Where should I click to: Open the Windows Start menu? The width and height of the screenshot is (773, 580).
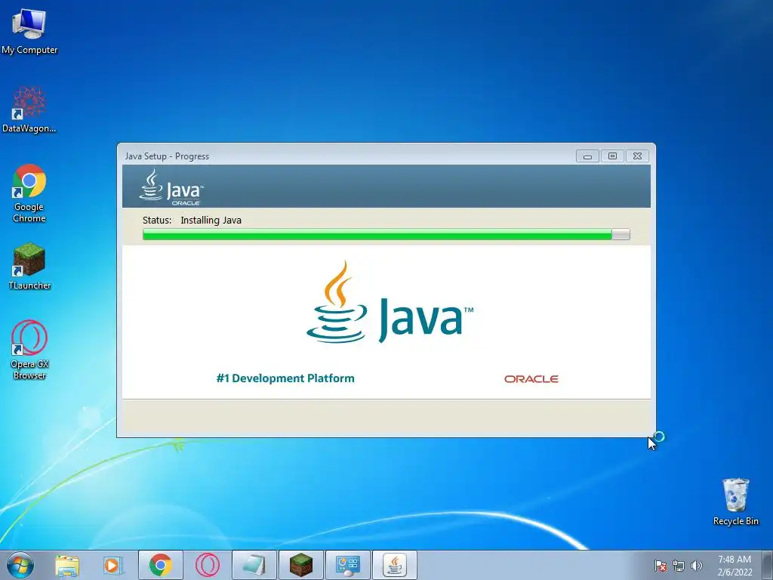pyautogui.click(x=20, y=565)
